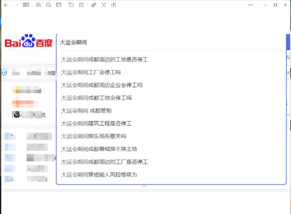Edit the image with the pencil icon
The width and height of the screenshot is (291, 214).
point(81,5)
